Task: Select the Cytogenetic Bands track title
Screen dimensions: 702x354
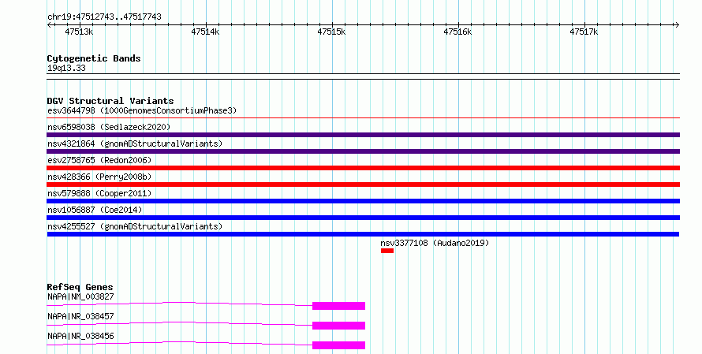Action: pos(94,58)
